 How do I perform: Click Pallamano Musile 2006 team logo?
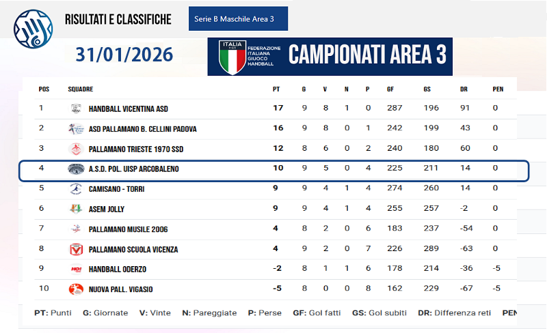(75, 229)
